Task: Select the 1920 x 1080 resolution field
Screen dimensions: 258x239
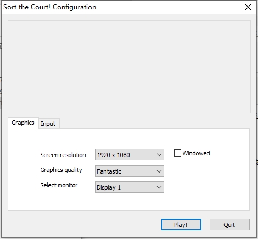Action: (x=130, y=155)
